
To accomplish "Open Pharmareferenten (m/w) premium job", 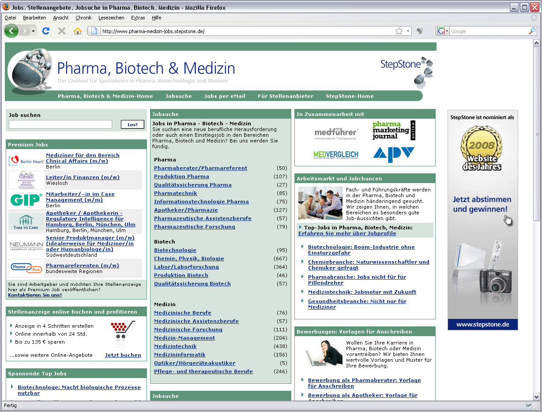I will (83, 266).
